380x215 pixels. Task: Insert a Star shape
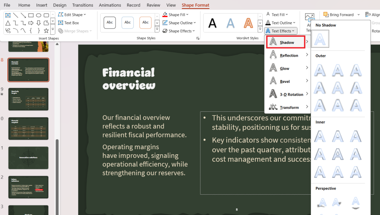(x=46, y=30)
